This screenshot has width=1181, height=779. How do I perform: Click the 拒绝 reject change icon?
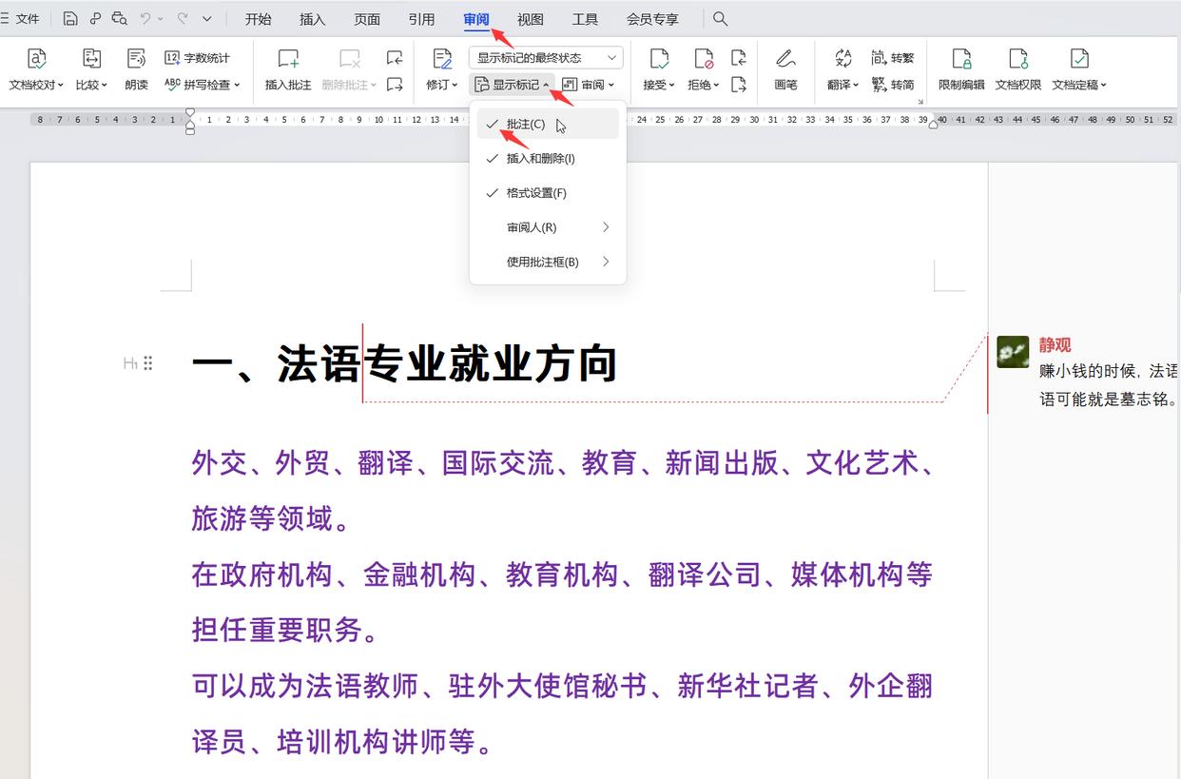pos(704,59)
